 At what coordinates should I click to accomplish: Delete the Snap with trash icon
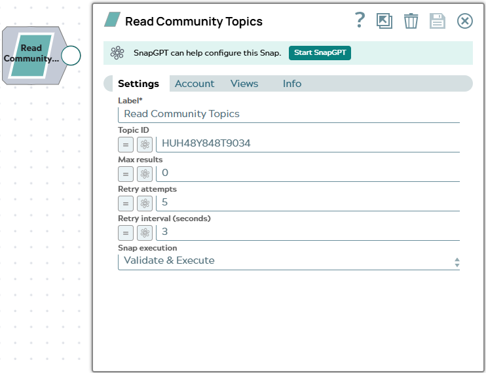(411, 21)
